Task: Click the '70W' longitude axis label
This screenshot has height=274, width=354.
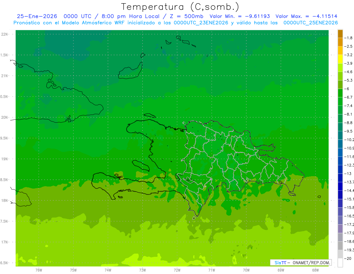Action: point(246,270)
